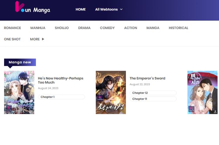This screenshot has width=219, height=145.
Task: Open He's Now Healthy-Perhaps Too Much cover
Action: click(19, 92)
